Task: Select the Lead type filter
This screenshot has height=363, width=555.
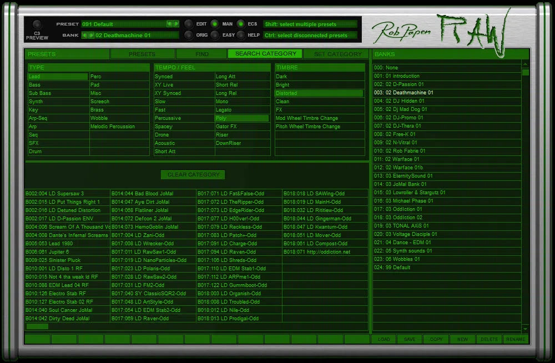Action: pyautogui.click(x=54, y=76)
